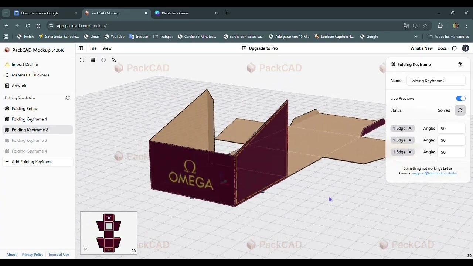Viewport: 473px width, 266px height.
Task: Toggle the sidebar panel icon
Action: [x=81, y=48]
